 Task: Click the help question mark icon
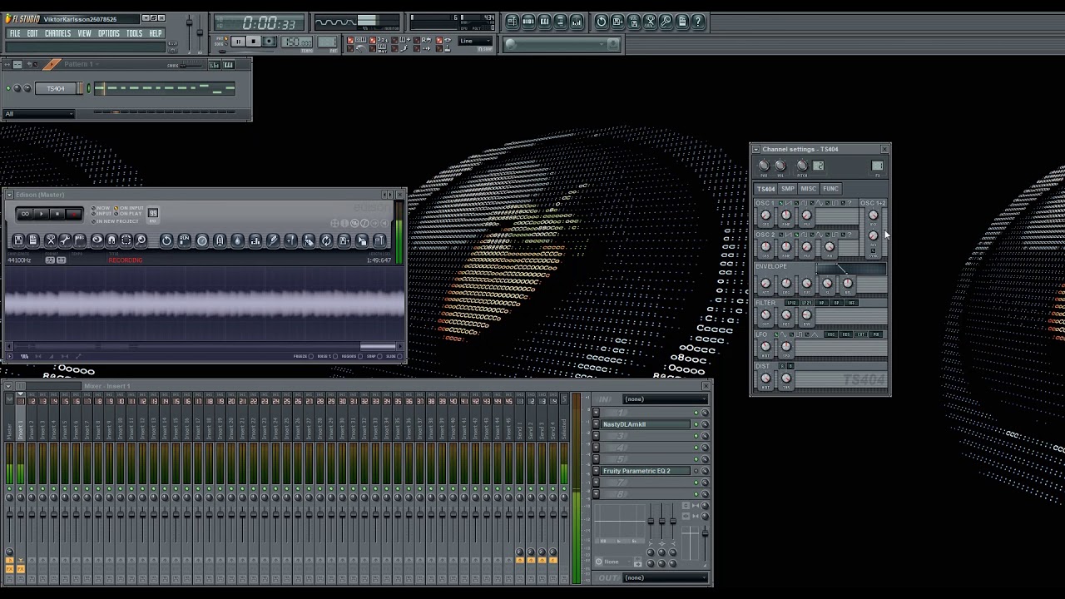pyautogui.click(x=698, y=22)
